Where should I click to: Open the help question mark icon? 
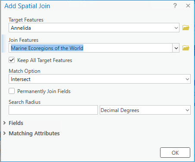pos(175,6)
